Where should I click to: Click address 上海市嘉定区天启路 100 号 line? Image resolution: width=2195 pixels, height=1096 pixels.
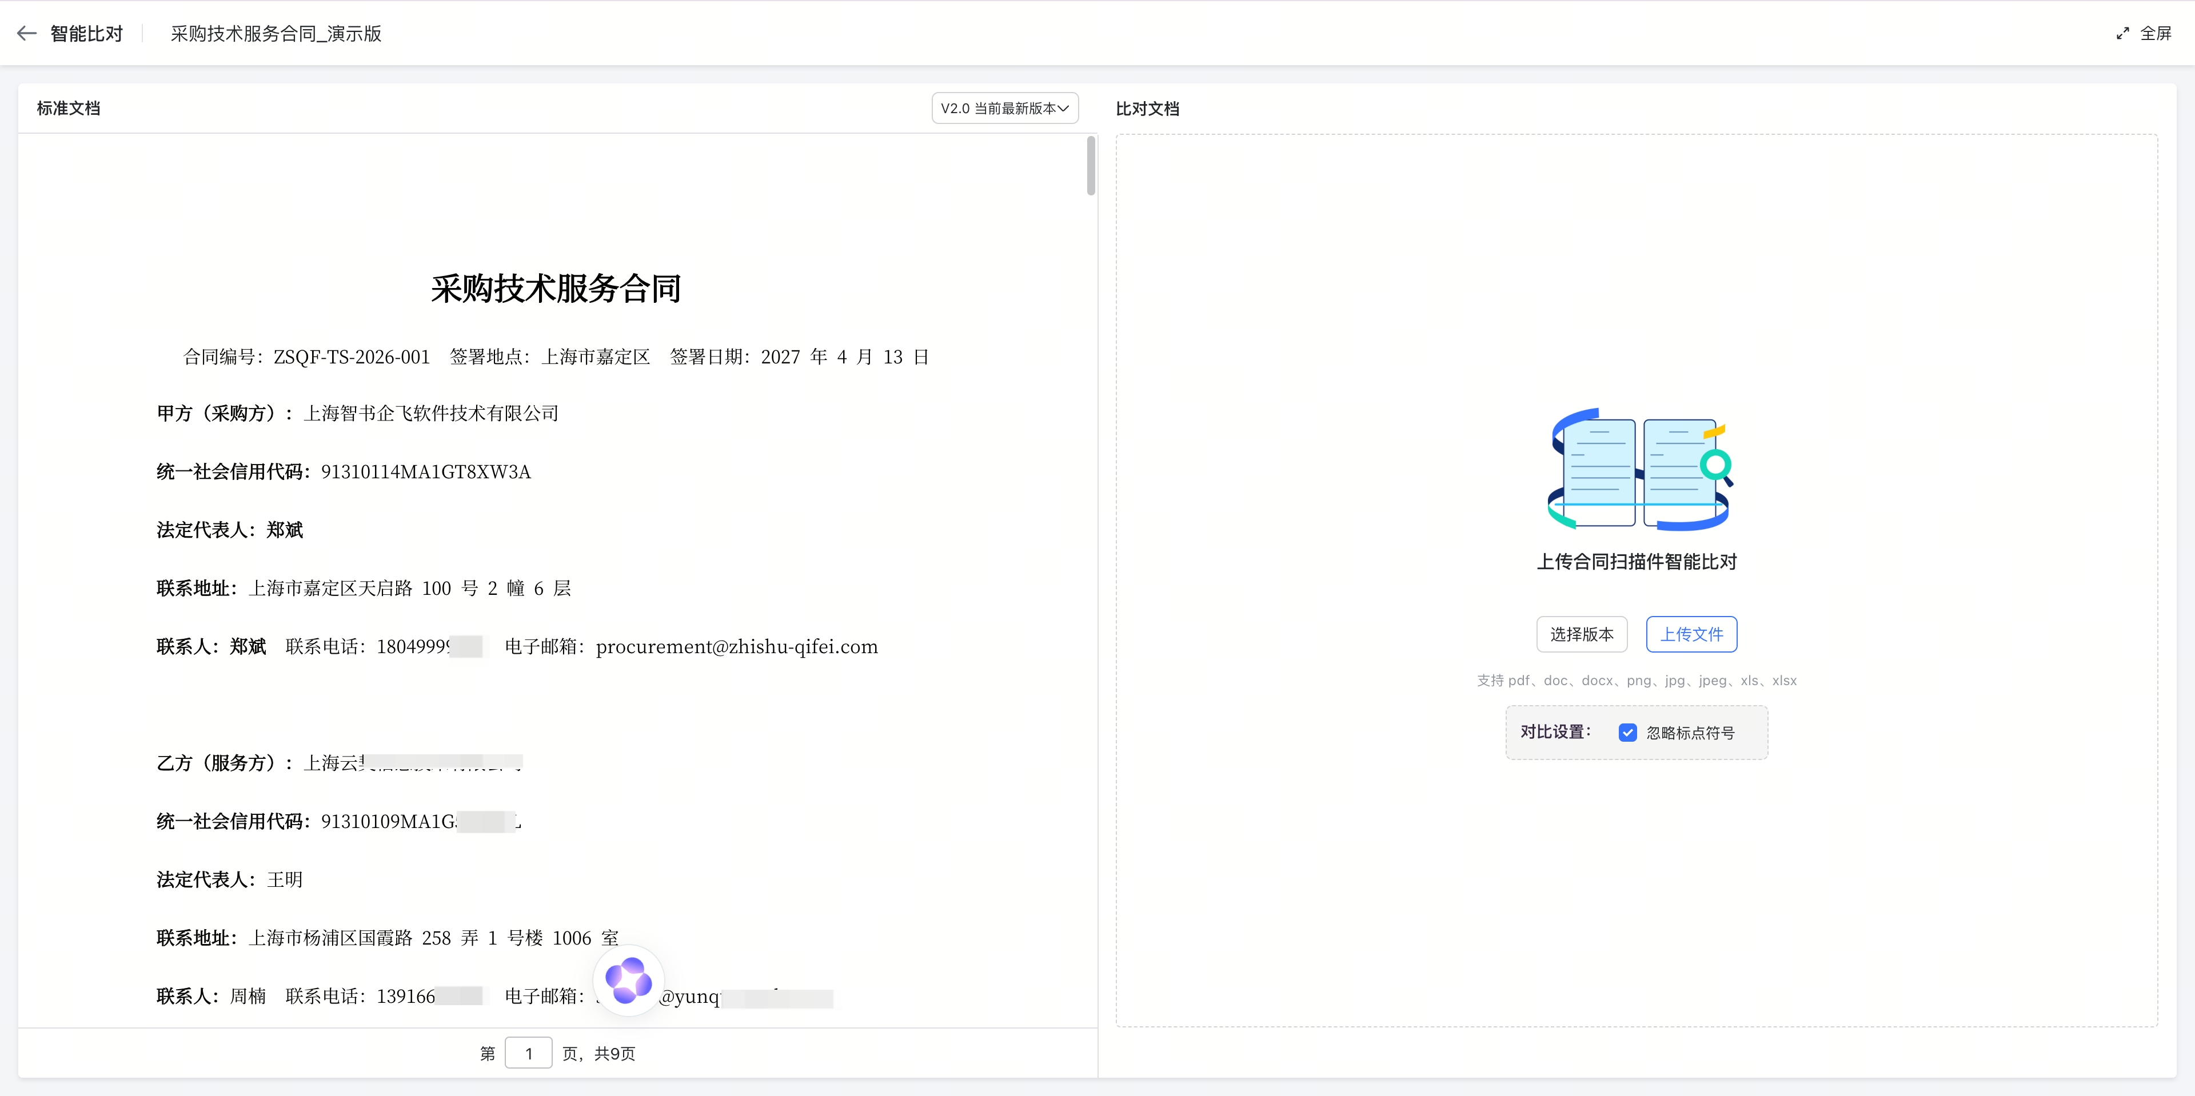pyautogui.click(x=364, y=589)
